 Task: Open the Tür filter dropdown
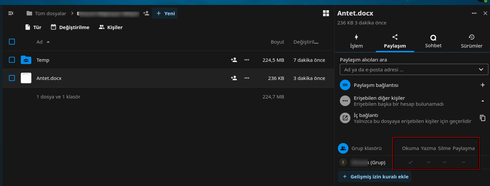tap(33, 27)
